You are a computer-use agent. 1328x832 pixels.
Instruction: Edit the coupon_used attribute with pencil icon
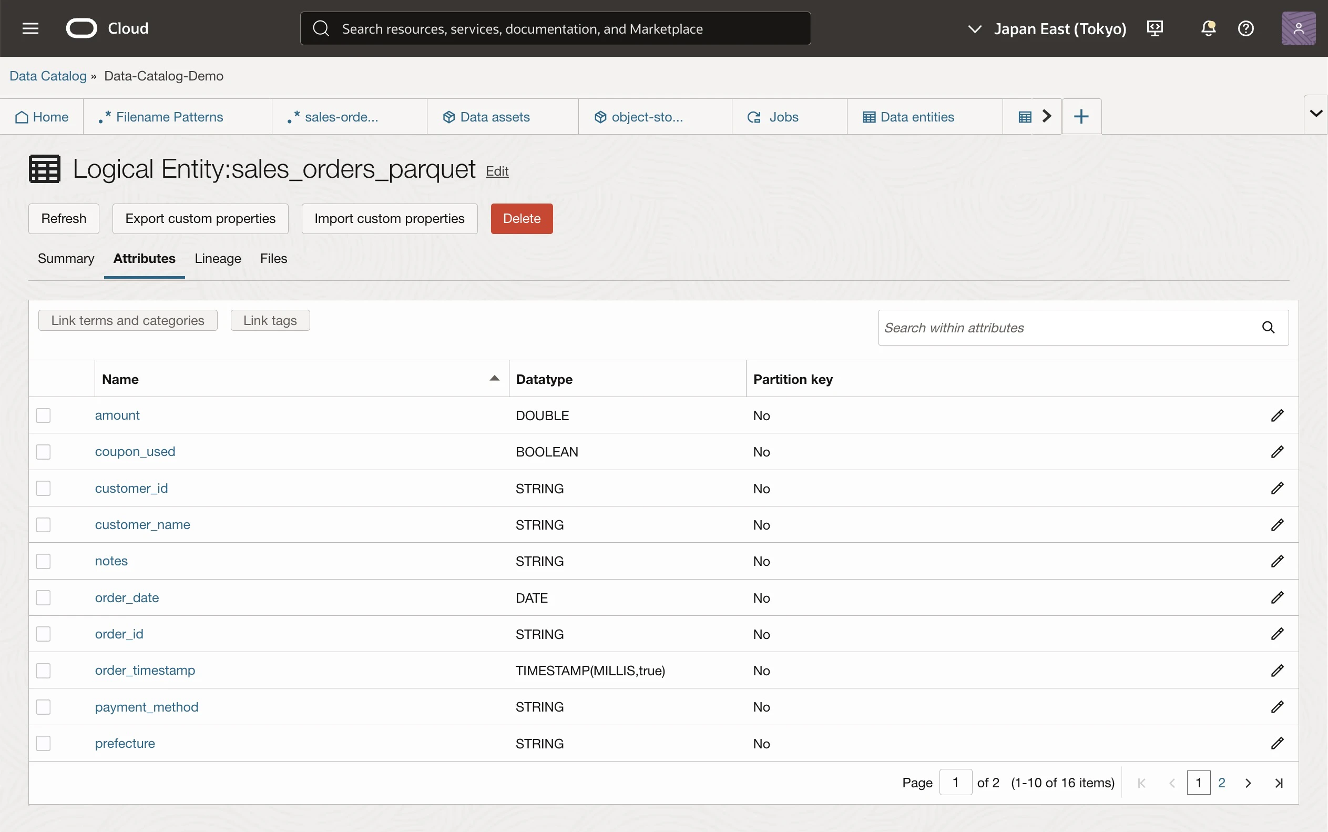click(1277, 452)
